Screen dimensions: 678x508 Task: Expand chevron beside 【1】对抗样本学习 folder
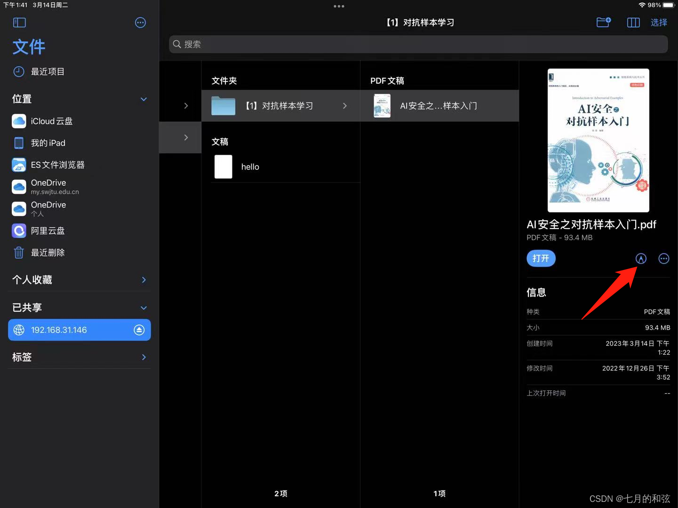coord(345,106)
